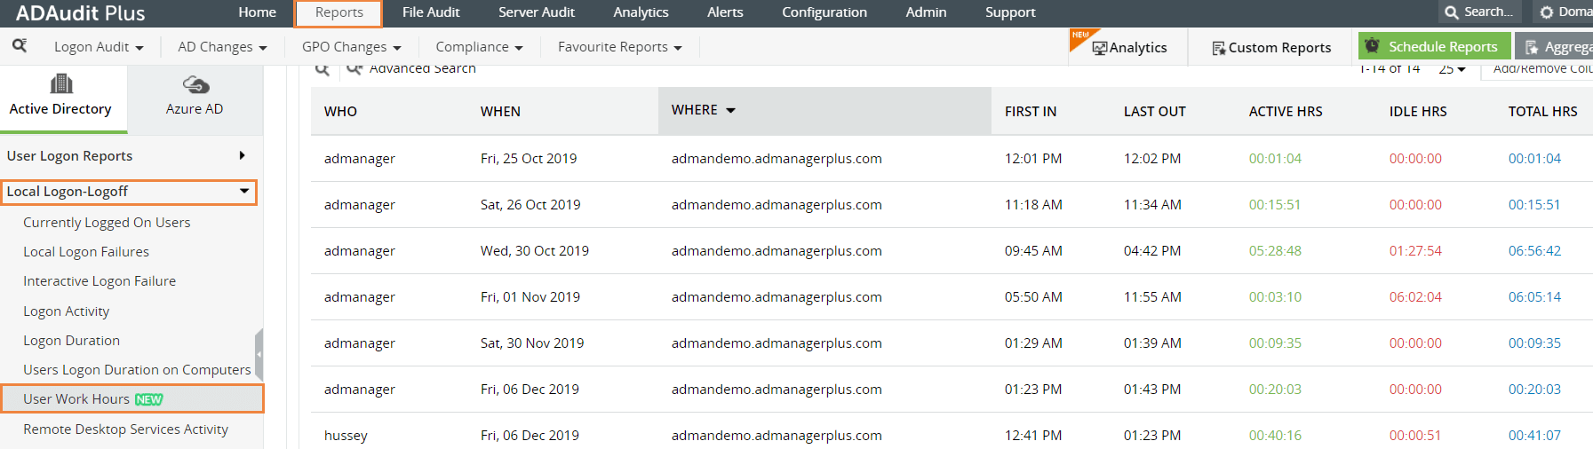This screenshot has height=449, width=1593.
Task: Expand the Favourite Reports dropdown
Action: point(619,47)
